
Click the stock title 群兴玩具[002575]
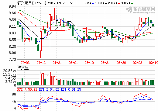click(x=32, y=3)
